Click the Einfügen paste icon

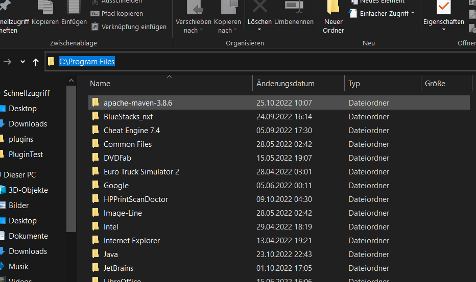point(74,7)
